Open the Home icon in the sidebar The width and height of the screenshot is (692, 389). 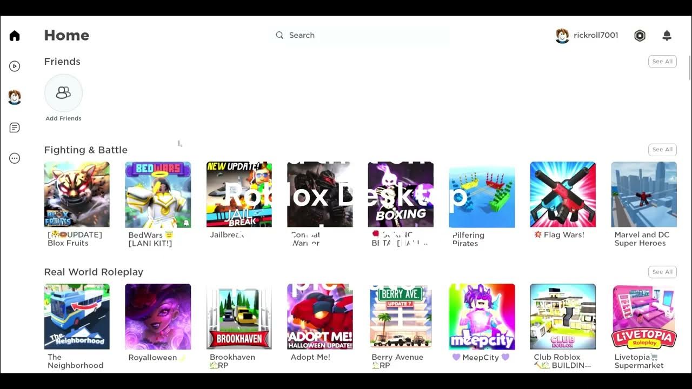15,36
